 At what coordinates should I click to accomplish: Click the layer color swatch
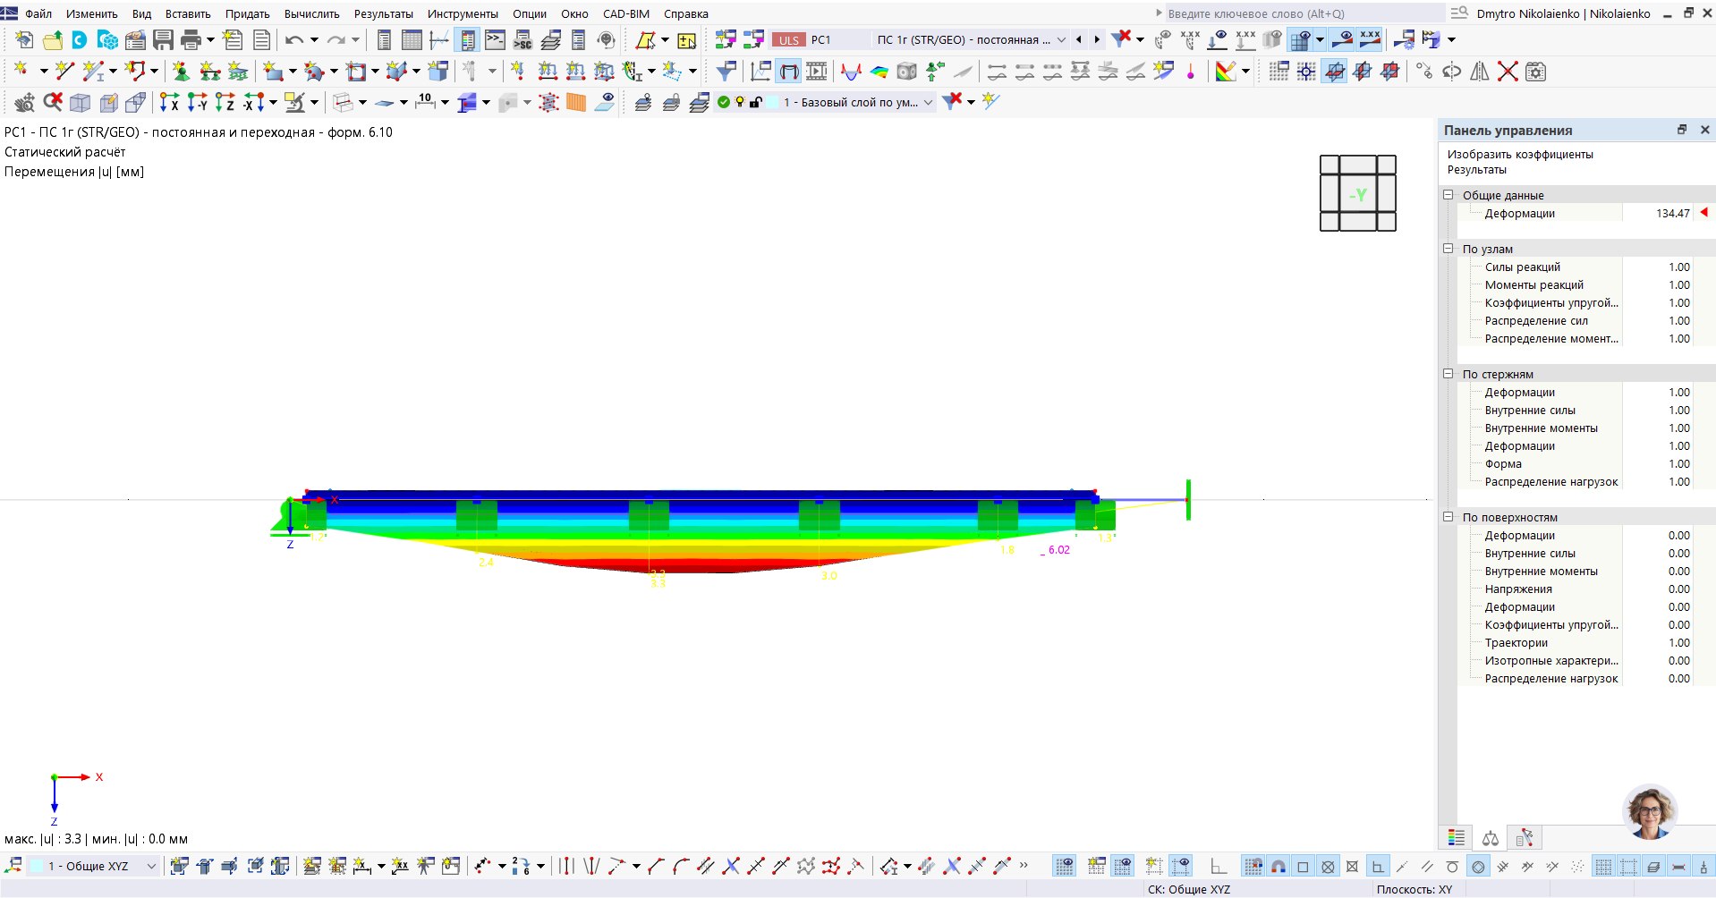pyautogui.click(x=773, y=102)
